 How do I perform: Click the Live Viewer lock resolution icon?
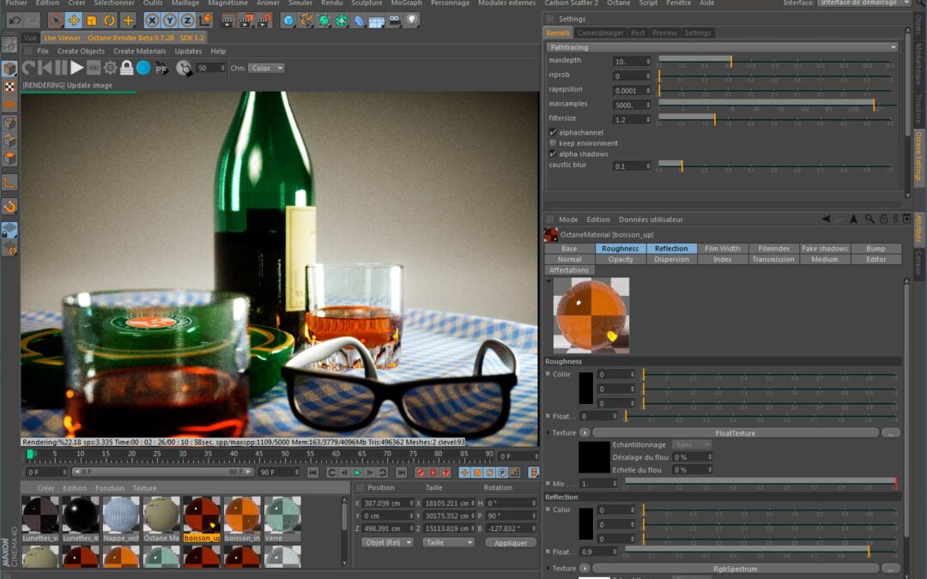click(x=126, y=68)
